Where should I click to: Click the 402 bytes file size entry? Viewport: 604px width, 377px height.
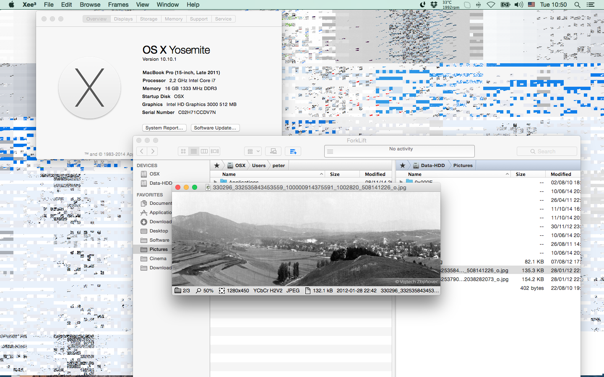[x=532, y=288]
